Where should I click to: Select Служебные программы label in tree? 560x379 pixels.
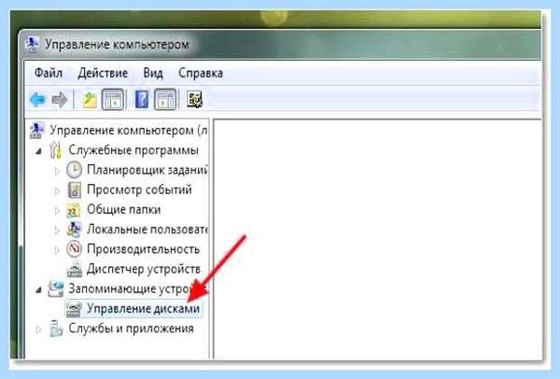coord(133,150)
